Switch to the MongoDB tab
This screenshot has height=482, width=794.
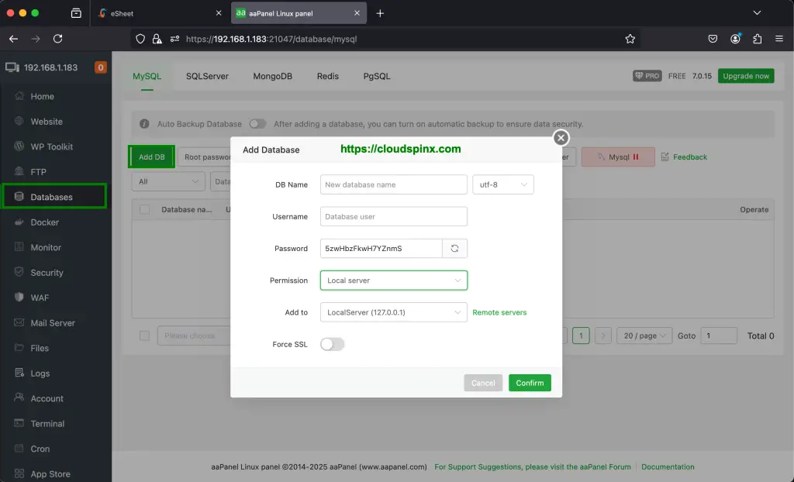(x=272, y=77)
